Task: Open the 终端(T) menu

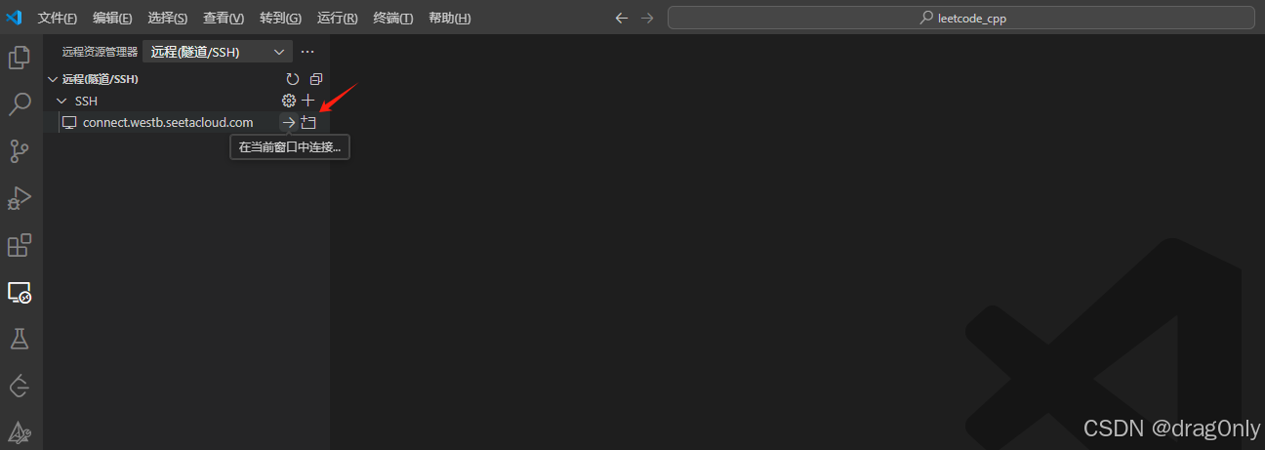Action: [x=393, y=19]
